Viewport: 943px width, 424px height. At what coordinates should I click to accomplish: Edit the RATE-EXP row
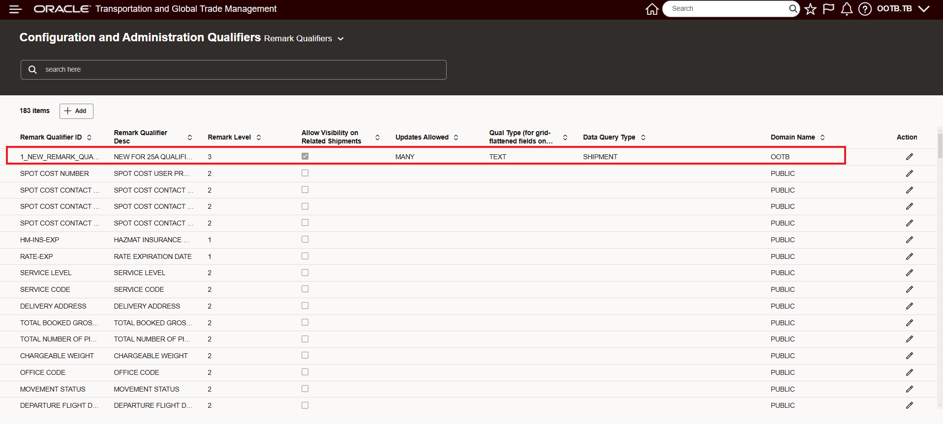click(910, 256)
